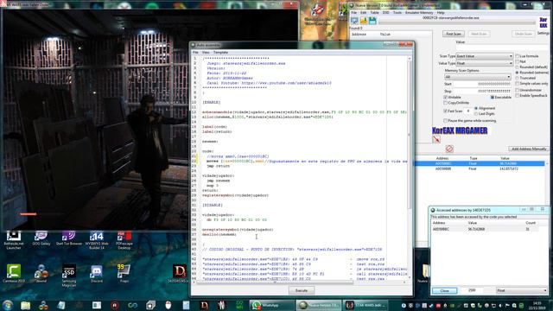Viewport: 553px width, 311px height.
Task: Open the Tools menu in Cheat Engine
Action: point(397,13)
